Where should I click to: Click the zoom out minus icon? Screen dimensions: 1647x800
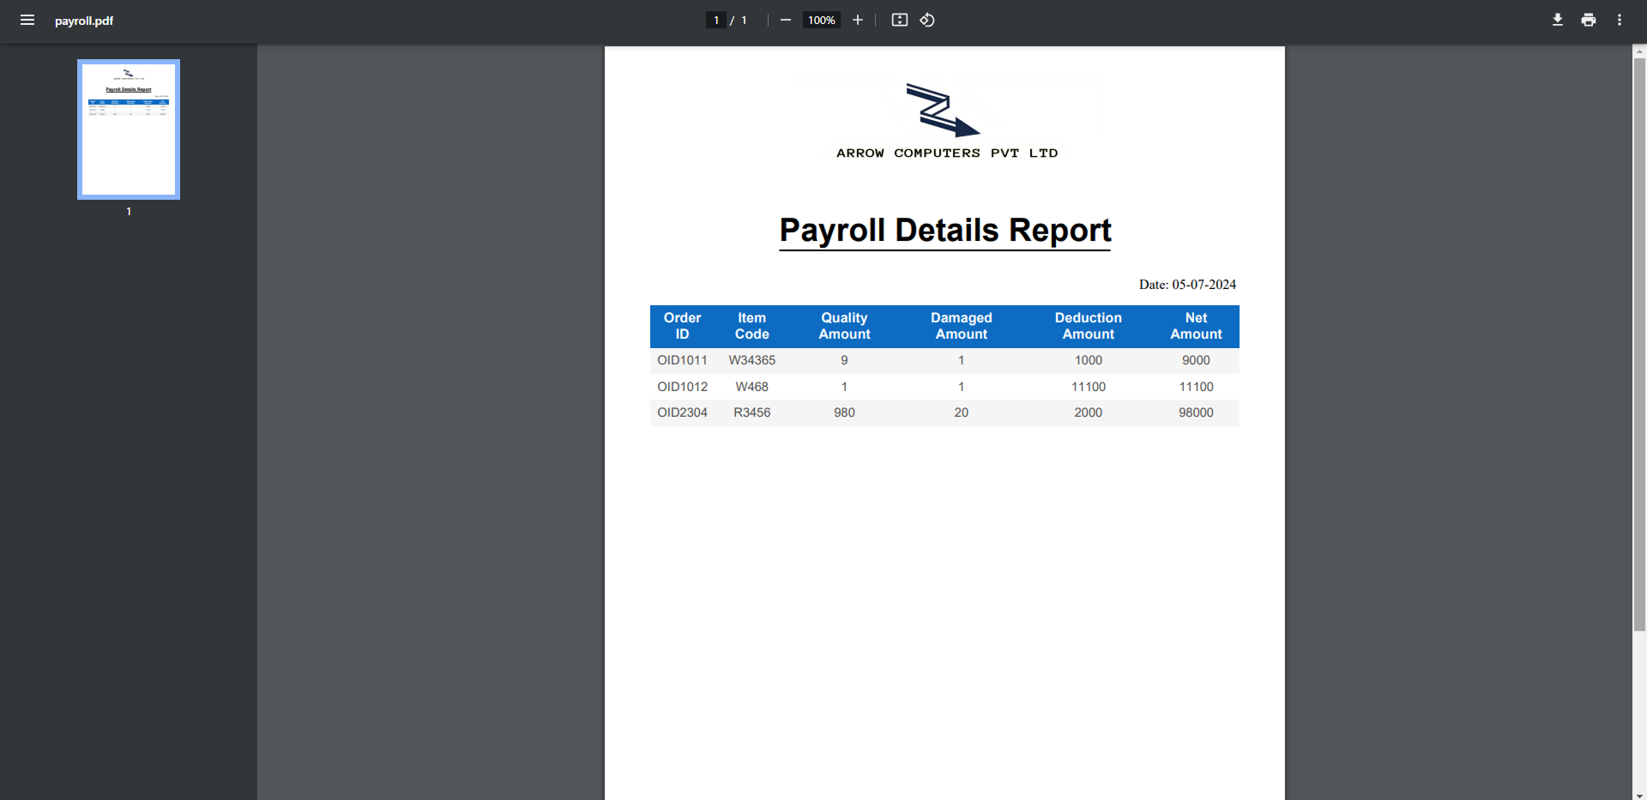[784, 20]
